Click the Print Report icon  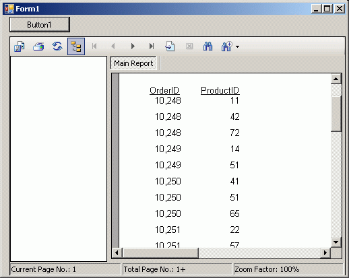38,46
